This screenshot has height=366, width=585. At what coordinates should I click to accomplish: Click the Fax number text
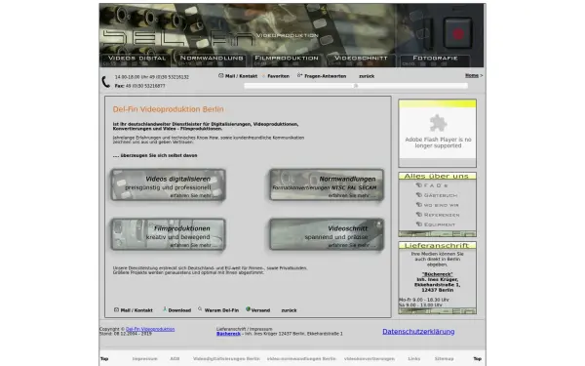[139, 86]
